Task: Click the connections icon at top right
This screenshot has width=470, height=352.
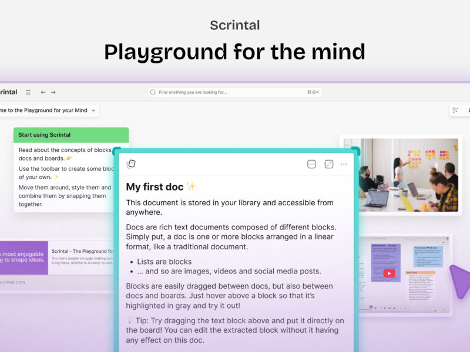Action: click(x=455, y=110)
